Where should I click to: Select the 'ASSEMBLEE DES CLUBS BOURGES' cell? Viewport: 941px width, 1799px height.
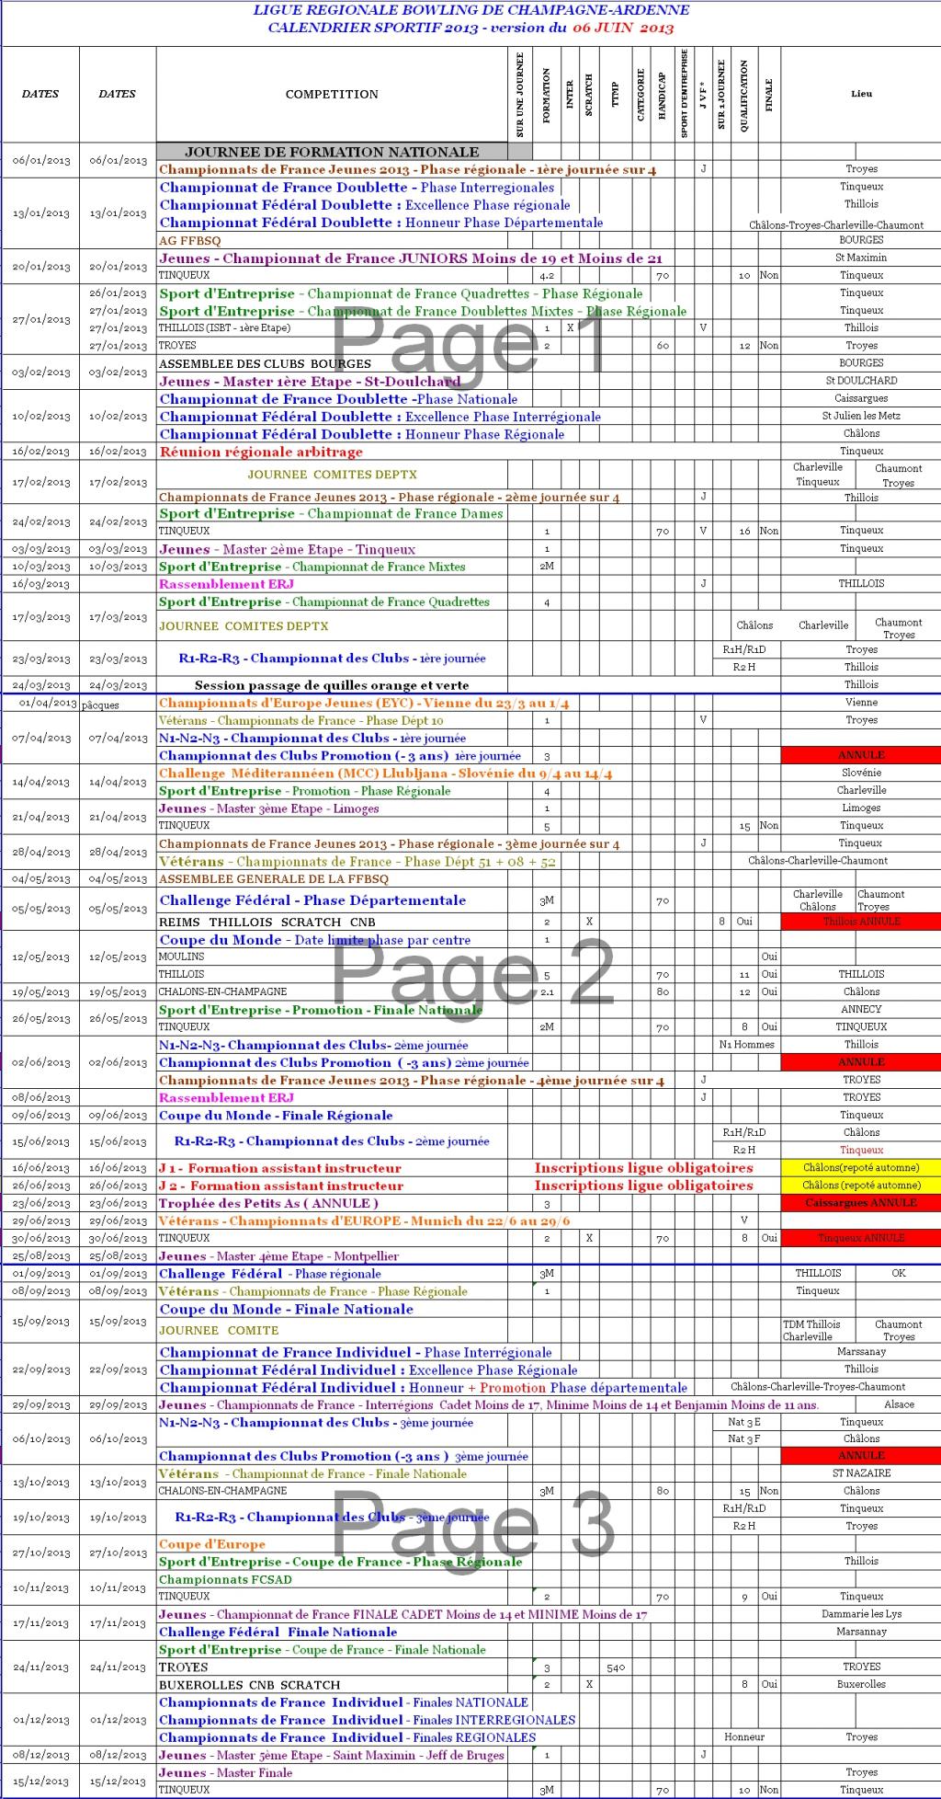pos(265,363)
